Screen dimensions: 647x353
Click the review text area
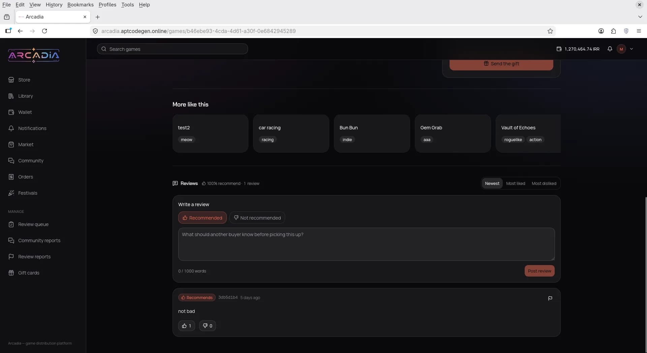367,244
